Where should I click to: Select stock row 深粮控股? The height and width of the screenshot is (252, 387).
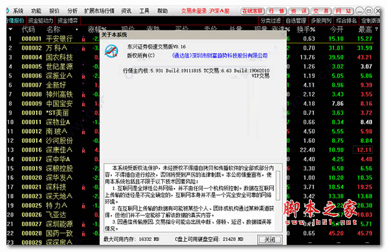(59, 169)
